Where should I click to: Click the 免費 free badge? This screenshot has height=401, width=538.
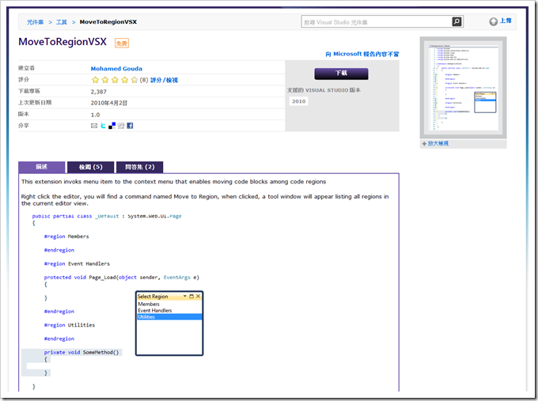click(122, 44)
